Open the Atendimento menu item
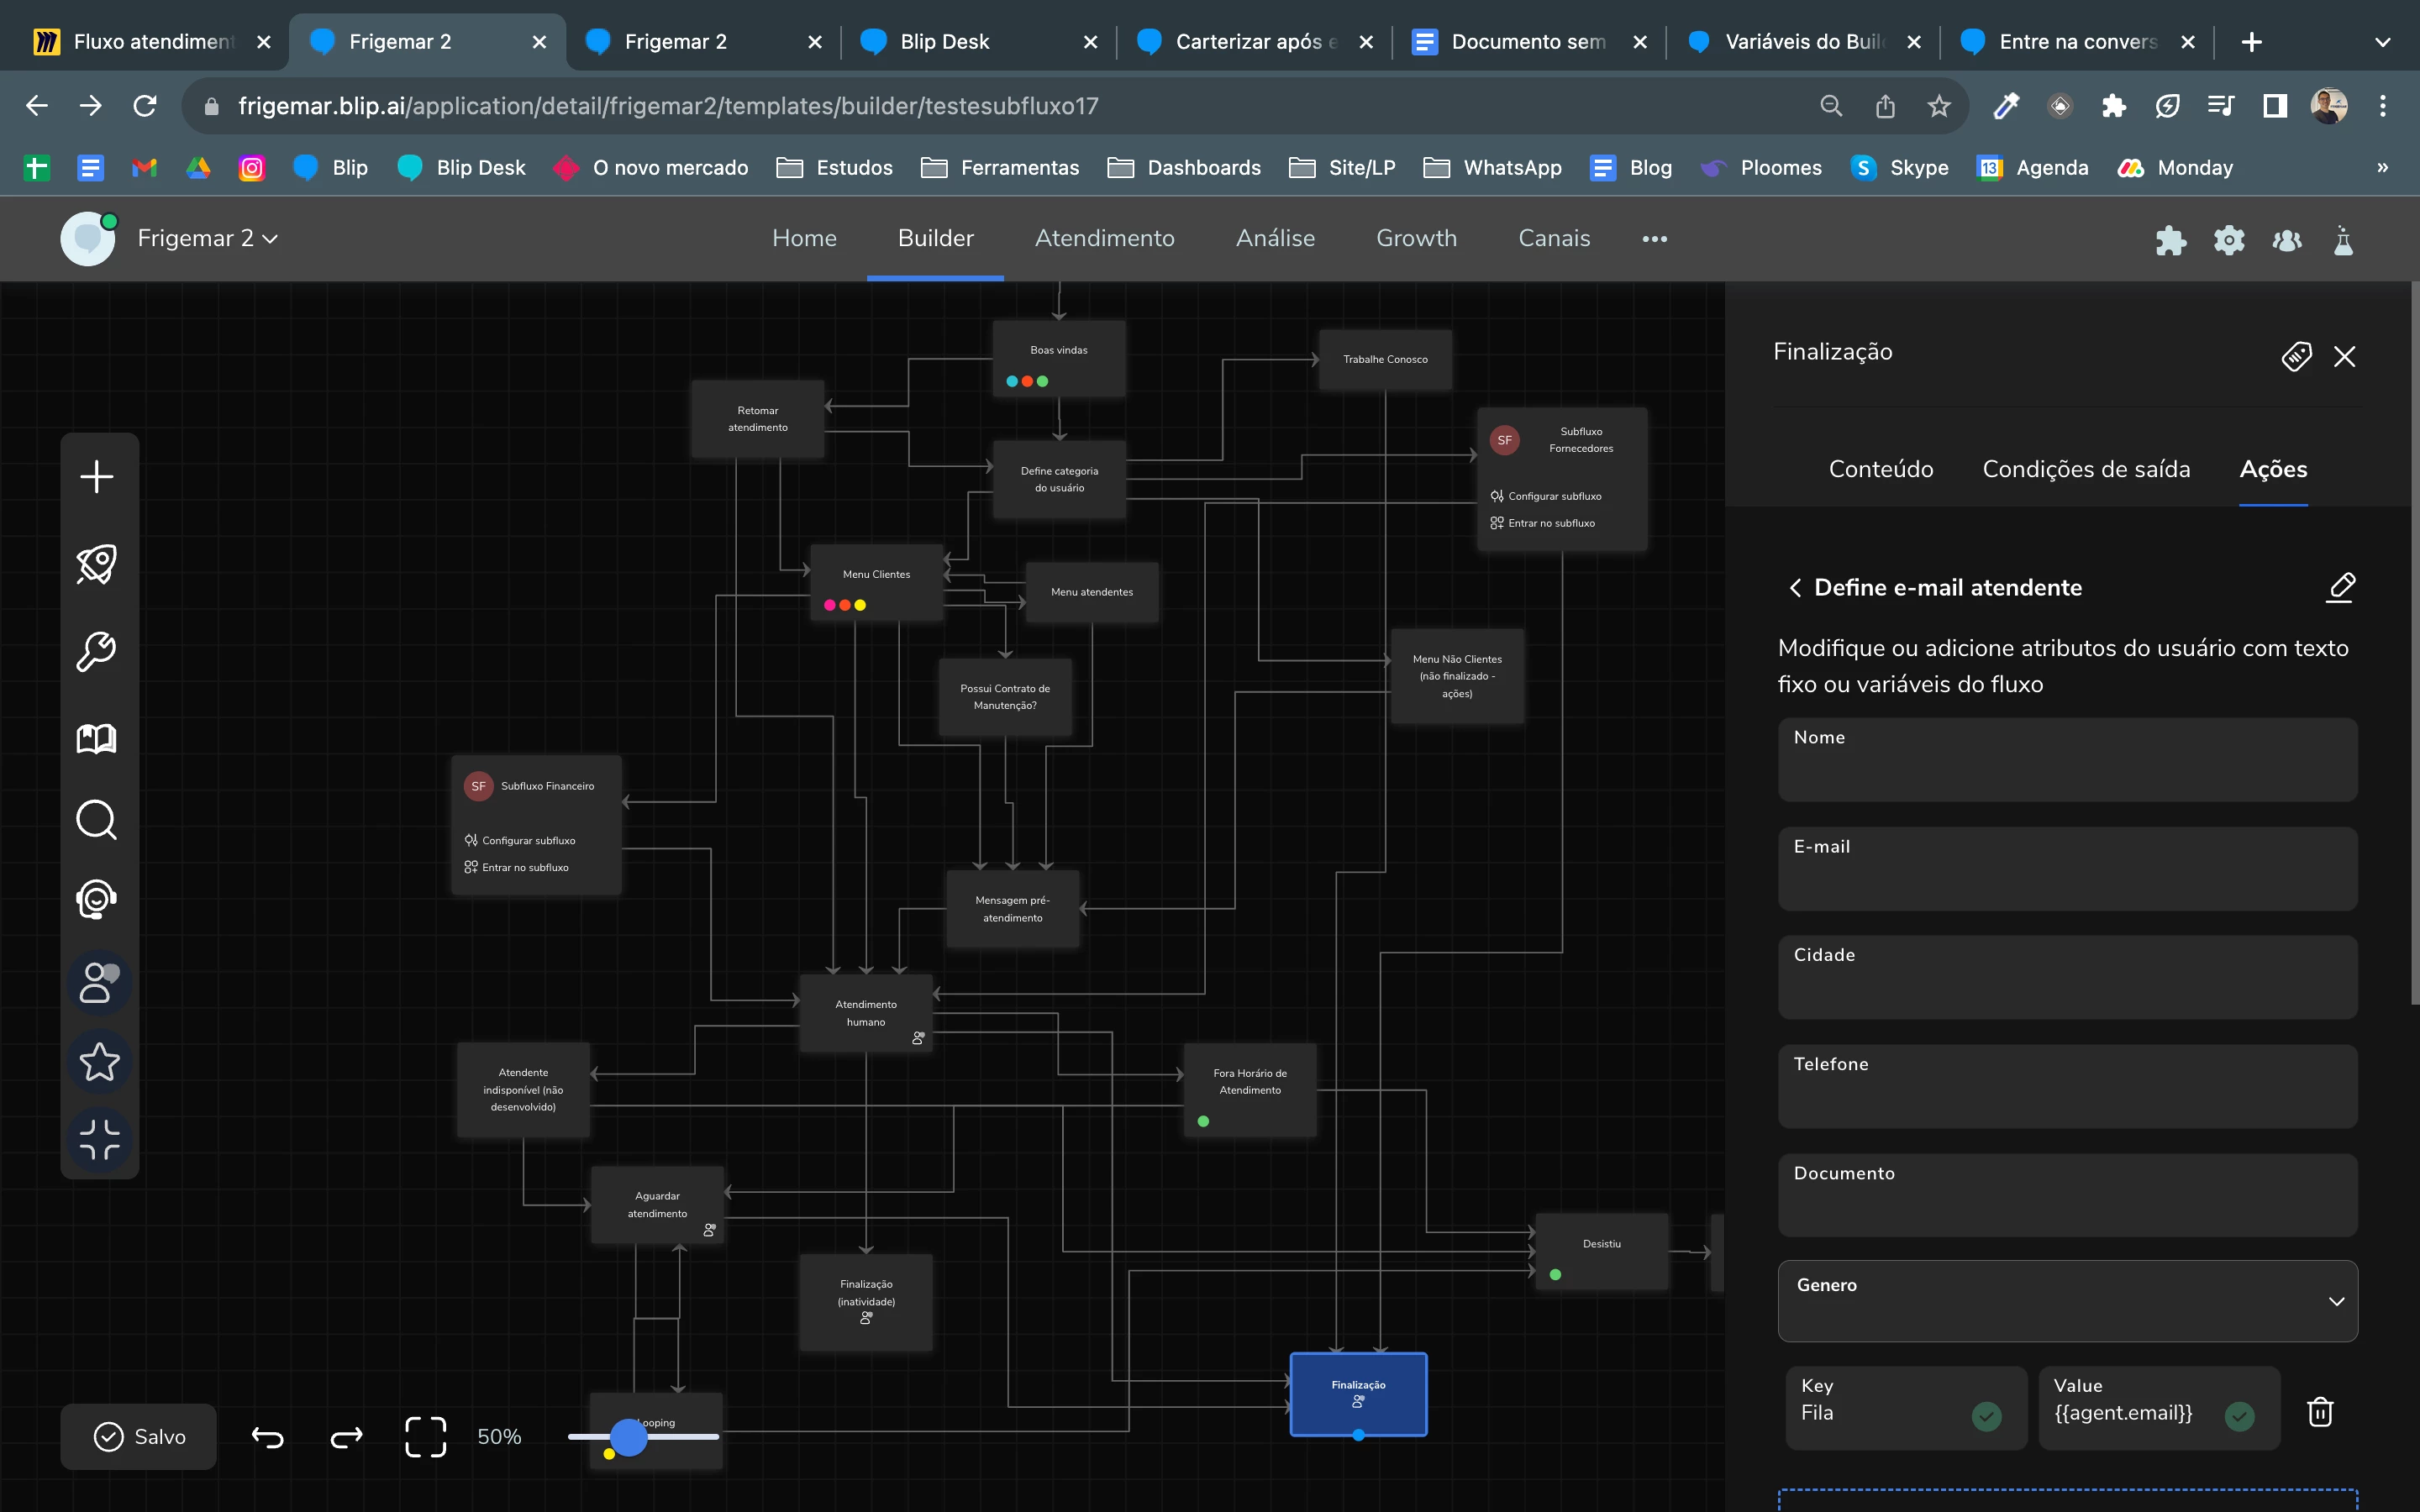 [x=1104, y=238]
